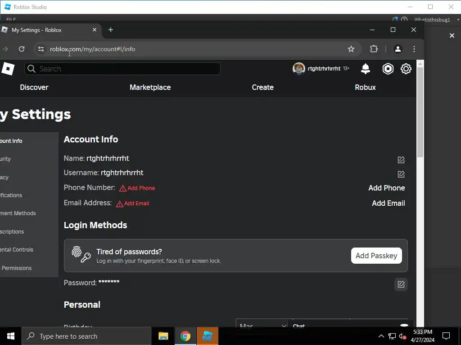Click the page vertical scrollbar thumb
The width and height of the screenshot is (461, 345).
pos(420,112)
